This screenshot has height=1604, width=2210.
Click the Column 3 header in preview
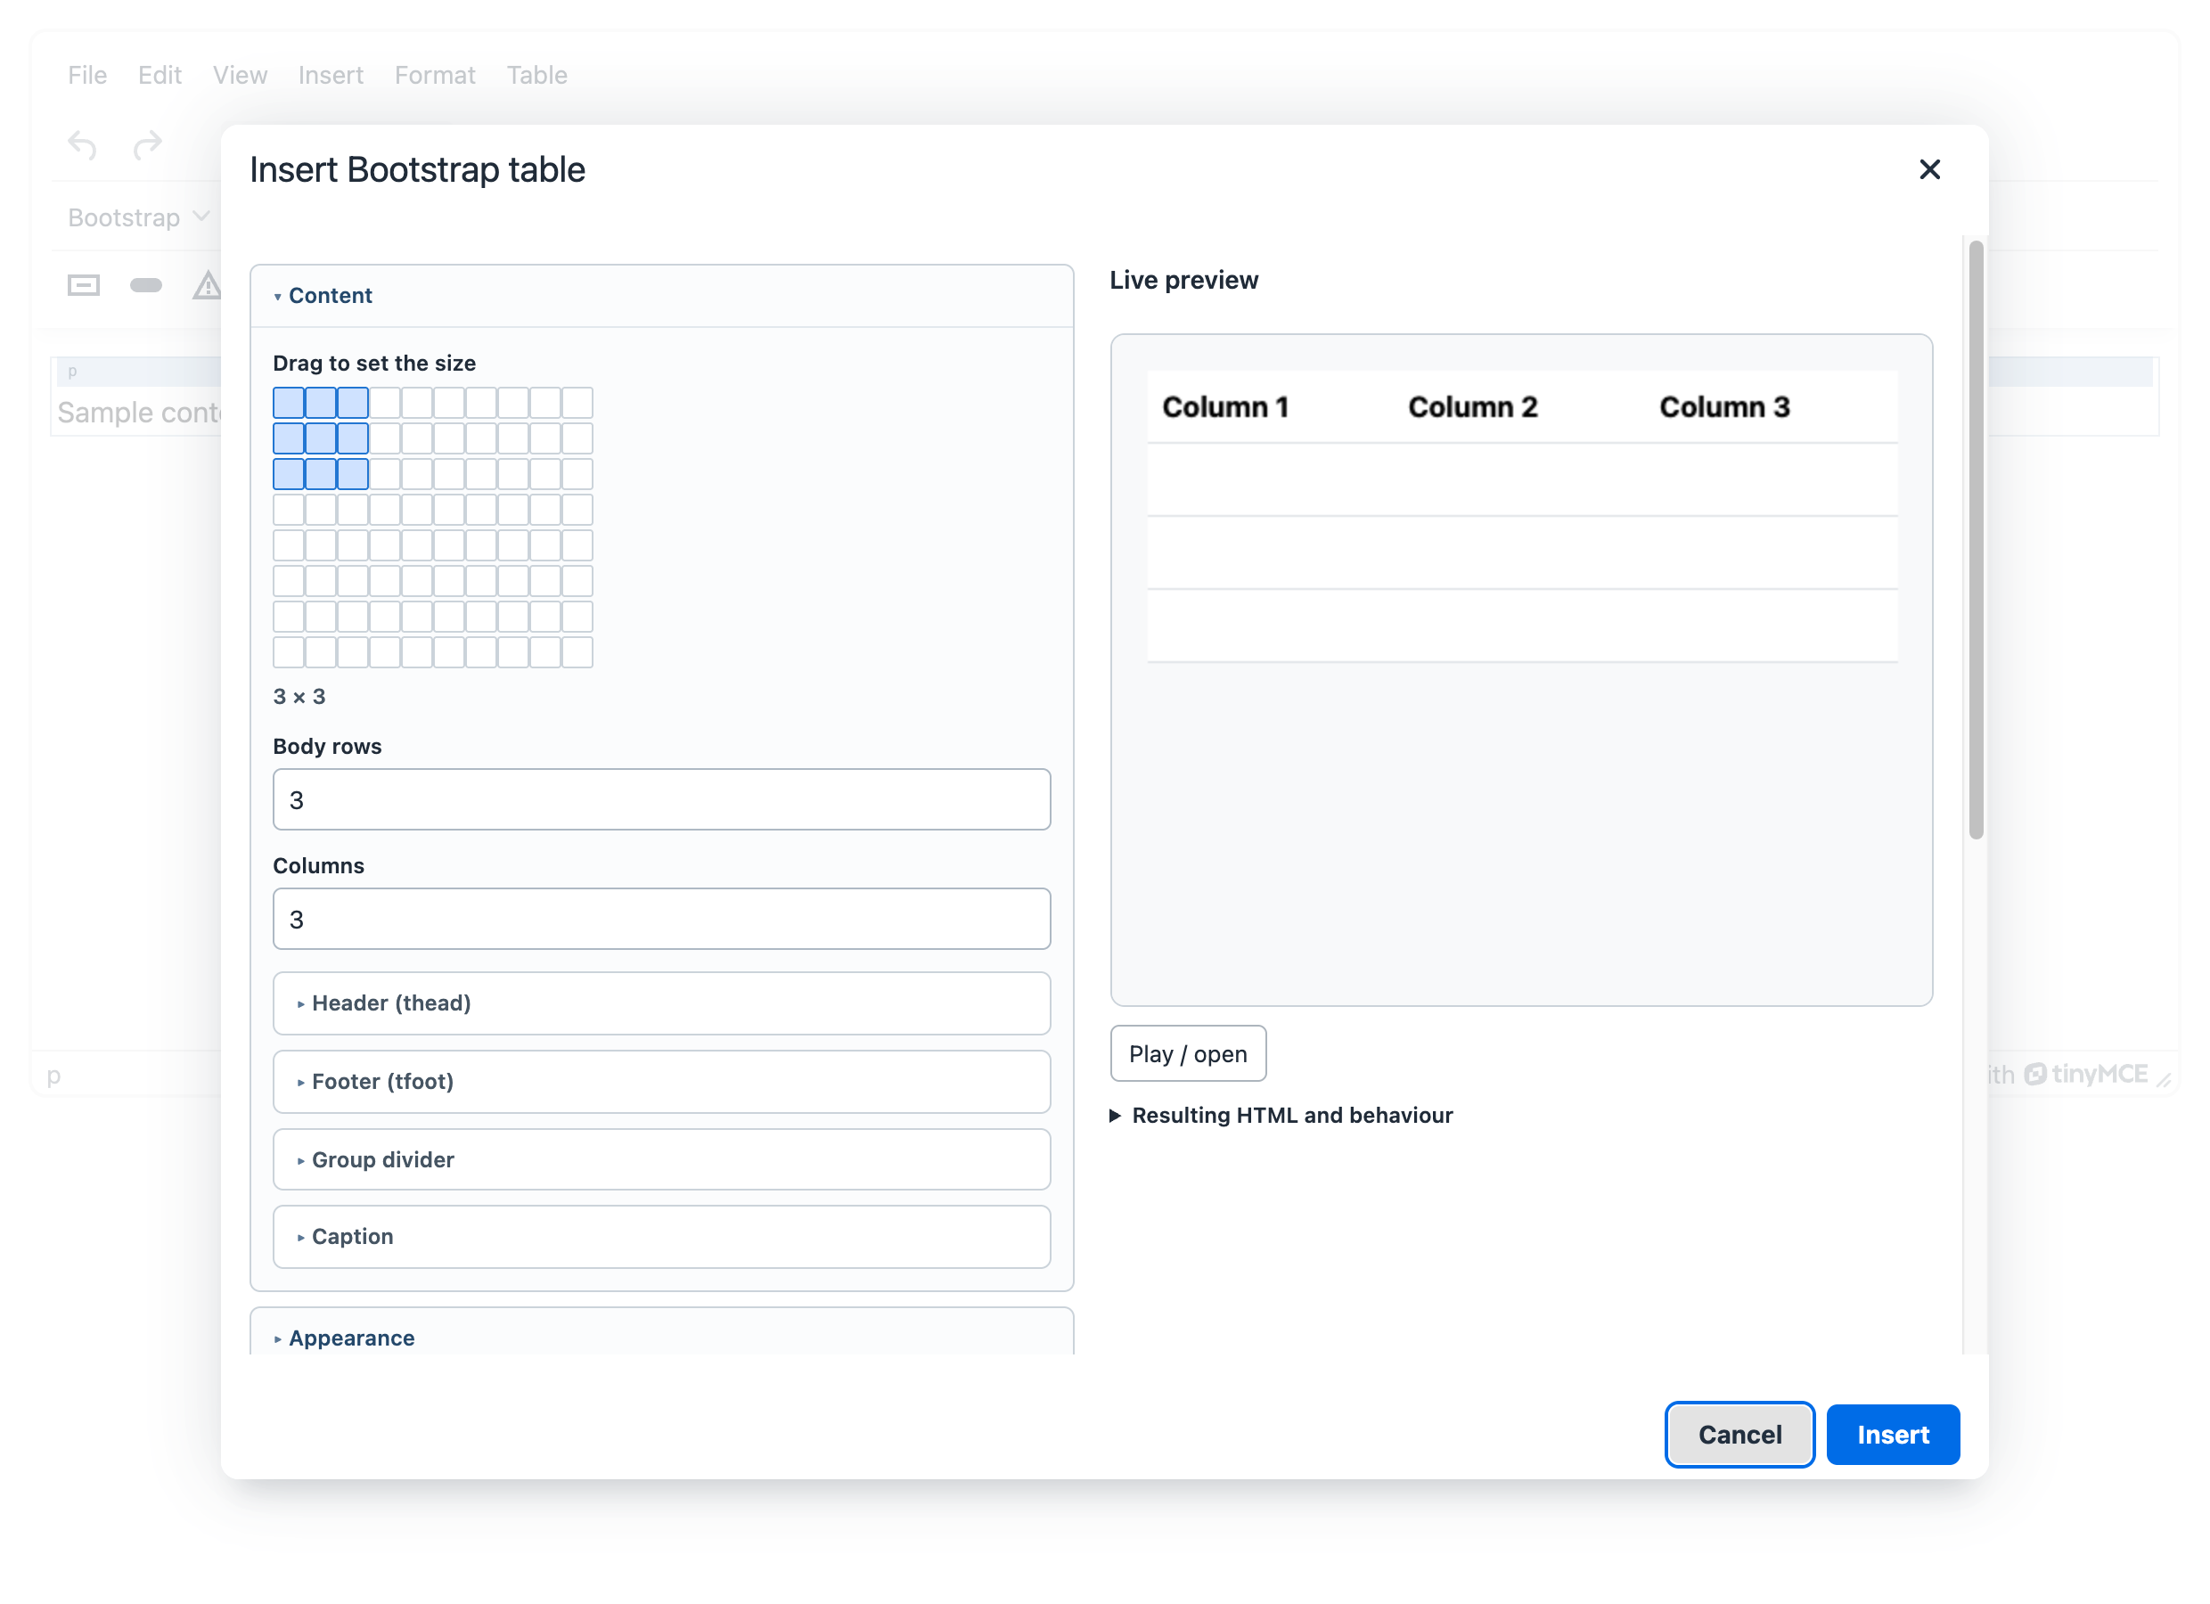point(1723,406)
